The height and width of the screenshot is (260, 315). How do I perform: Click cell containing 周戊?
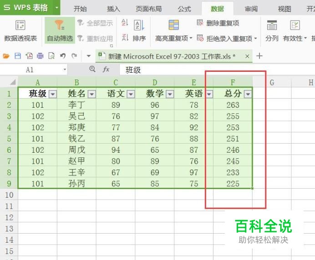[x=76, y=150]
